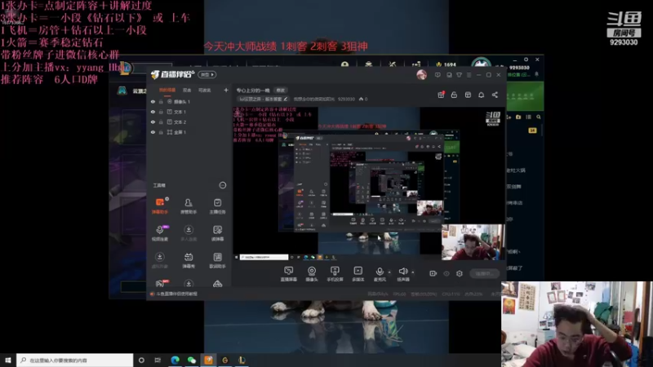Image resolution: width=653 pixels, height=367 pixels.
Task: Open companion settings gear icon
Action: pos(460,273)
